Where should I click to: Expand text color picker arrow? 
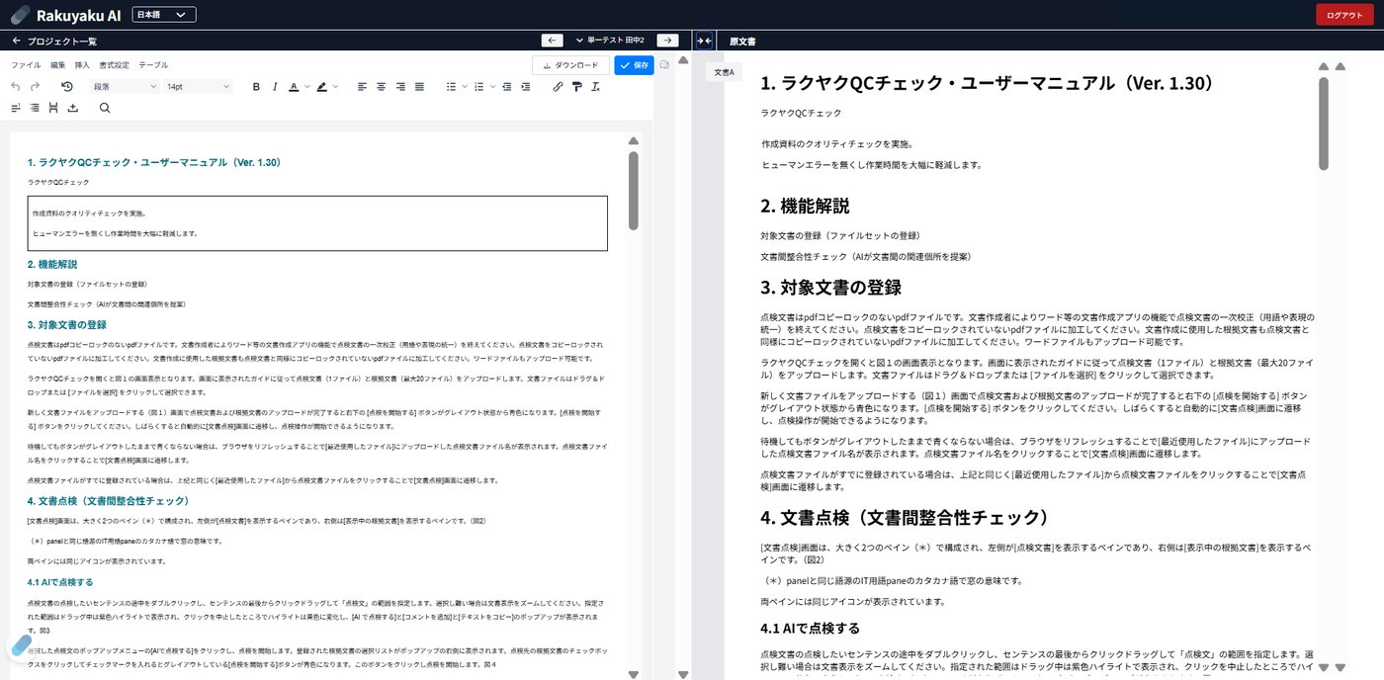[305, 87]
